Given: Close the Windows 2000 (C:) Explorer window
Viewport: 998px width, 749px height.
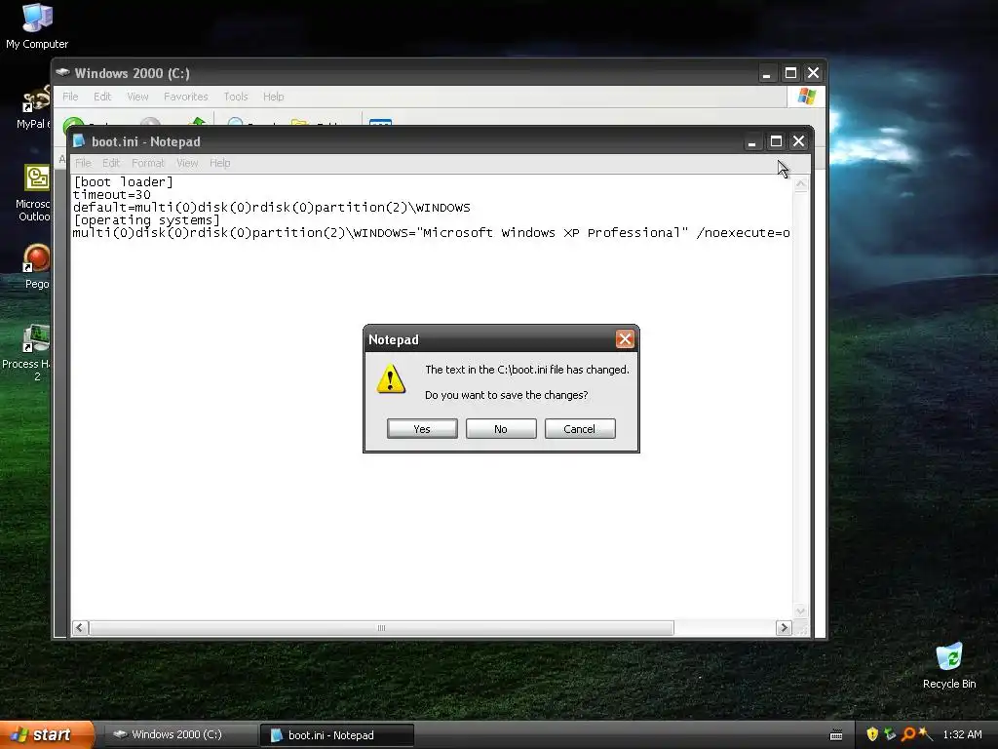Looking at the screenshot, I should [x=813, y=73].
